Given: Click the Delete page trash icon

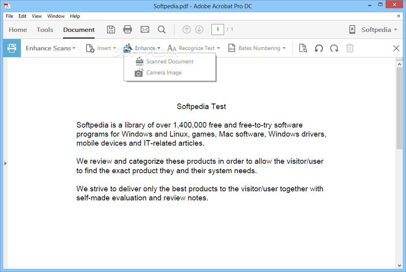Looking at the screenshot, I should click(x=350, y=48).
